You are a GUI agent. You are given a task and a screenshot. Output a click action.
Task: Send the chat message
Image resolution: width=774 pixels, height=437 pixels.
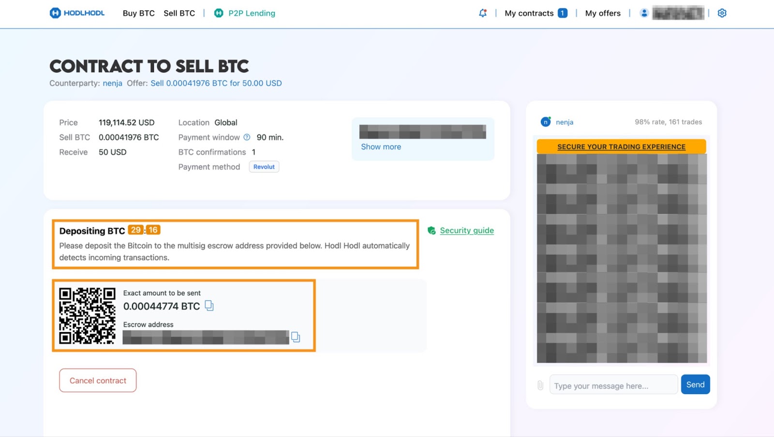coord(696,384)
